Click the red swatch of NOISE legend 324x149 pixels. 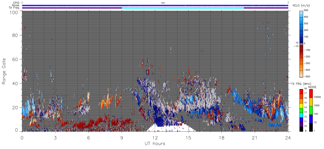click(x=311, y=93)
